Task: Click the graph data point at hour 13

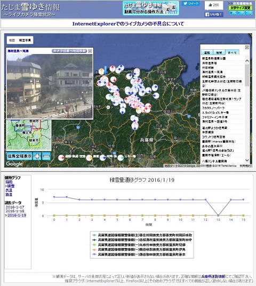Action: (218, 215)
